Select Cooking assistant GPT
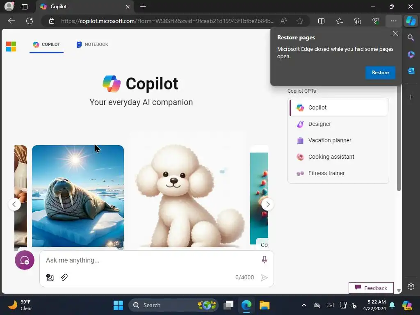 click(339, 157)
